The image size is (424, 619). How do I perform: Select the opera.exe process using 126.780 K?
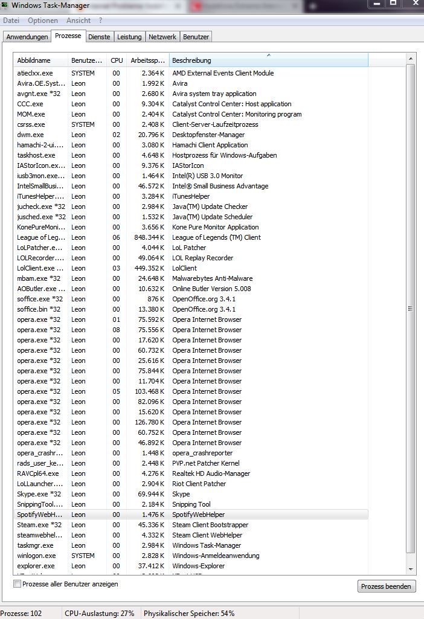coord(191,422)
